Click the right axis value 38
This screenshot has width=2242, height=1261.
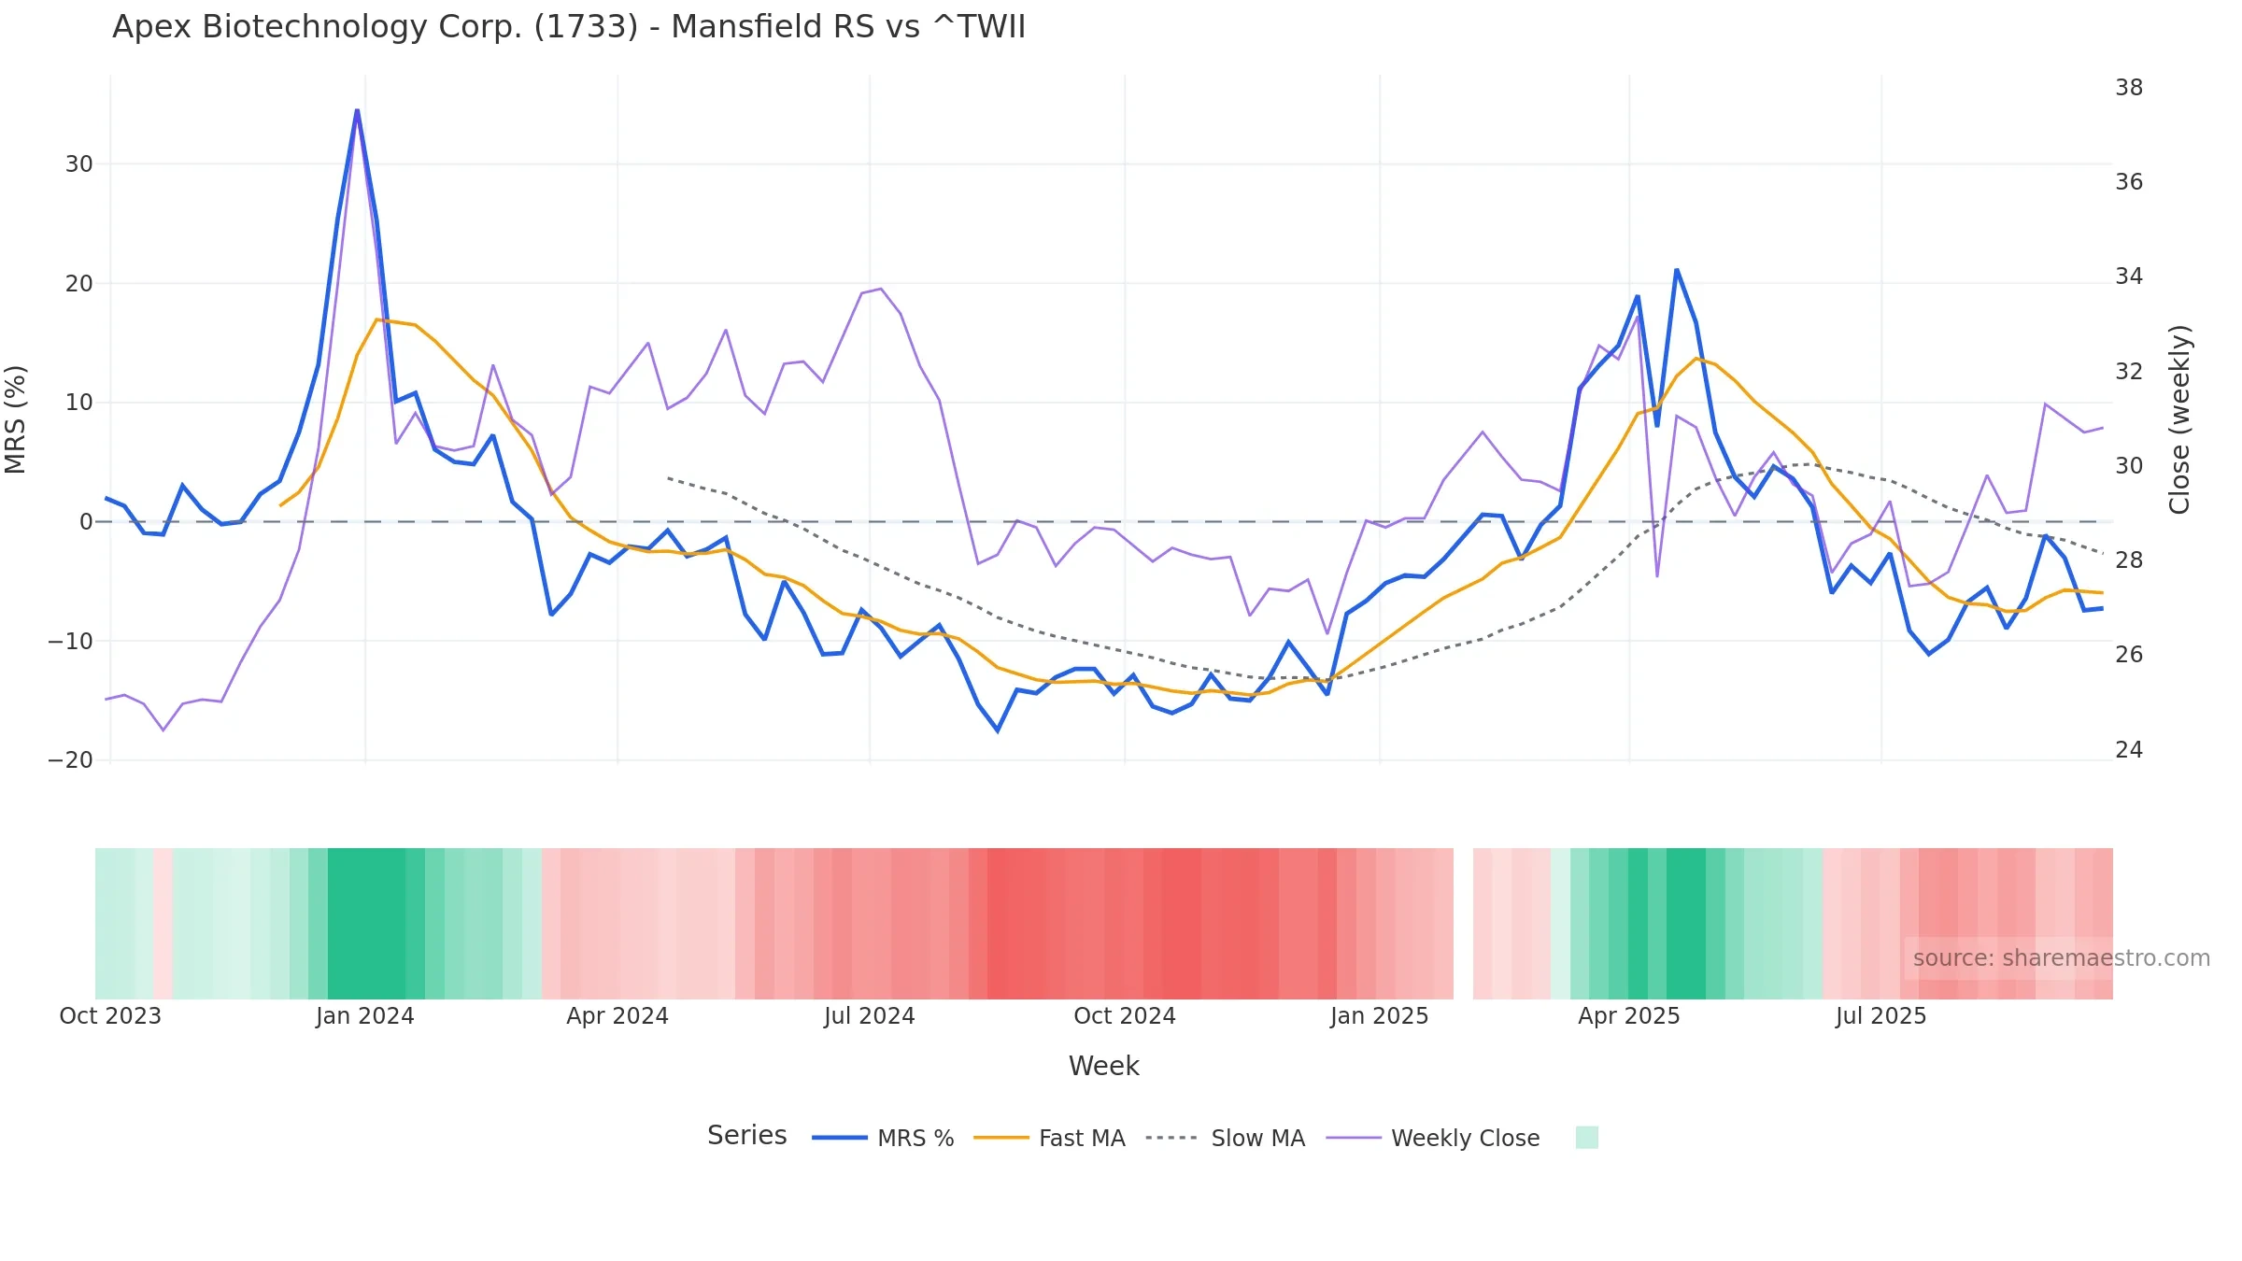point(2129,88)
